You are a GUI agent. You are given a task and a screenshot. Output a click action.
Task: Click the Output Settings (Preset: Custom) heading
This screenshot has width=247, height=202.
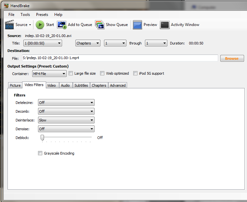click(38, 66)
